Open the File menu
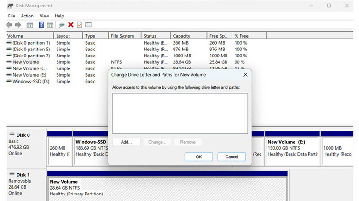This screenshot has height=201, width=359. tap(12, 16)
